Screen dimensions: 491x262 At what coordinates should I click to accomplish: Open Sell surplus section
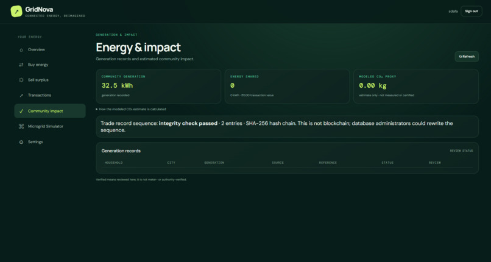pos(50,80)
